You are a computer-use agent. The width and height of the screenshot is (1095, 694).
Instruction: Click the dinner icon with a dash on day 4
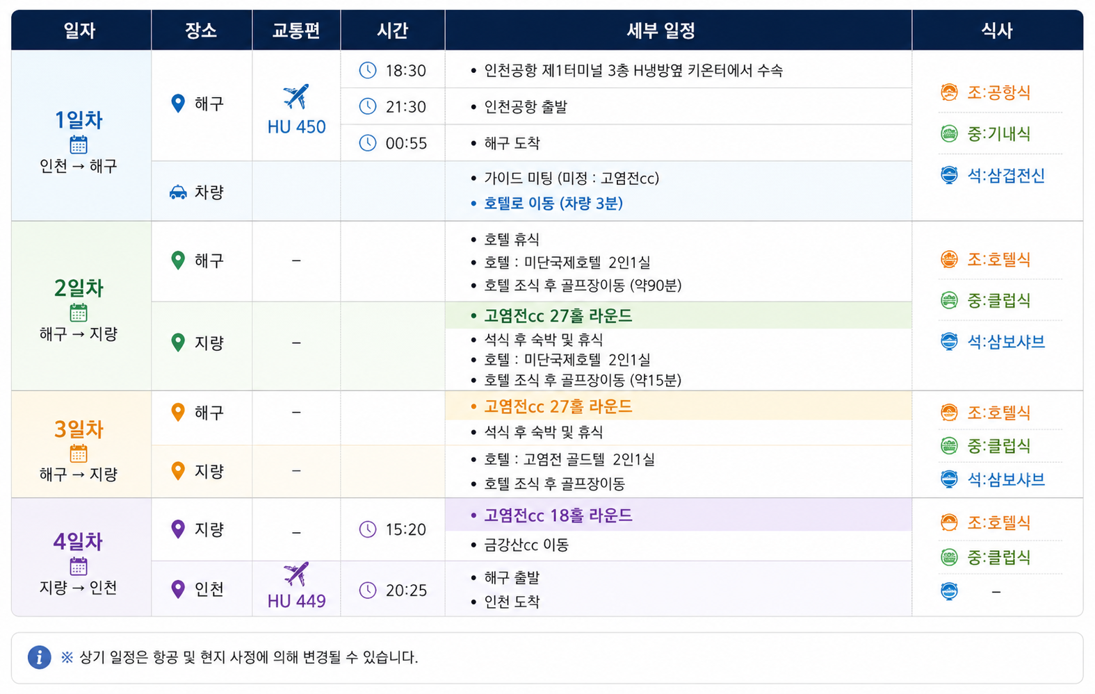(949, 591)
